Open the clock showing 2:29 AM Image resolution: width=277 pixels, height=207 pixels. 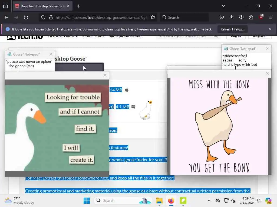click(x=247, y=201)
